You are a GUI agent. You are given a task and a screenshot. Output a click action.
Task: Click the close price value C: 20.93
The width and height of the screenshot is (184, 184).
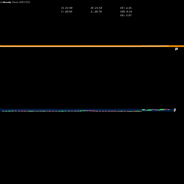tap(67, 12)
